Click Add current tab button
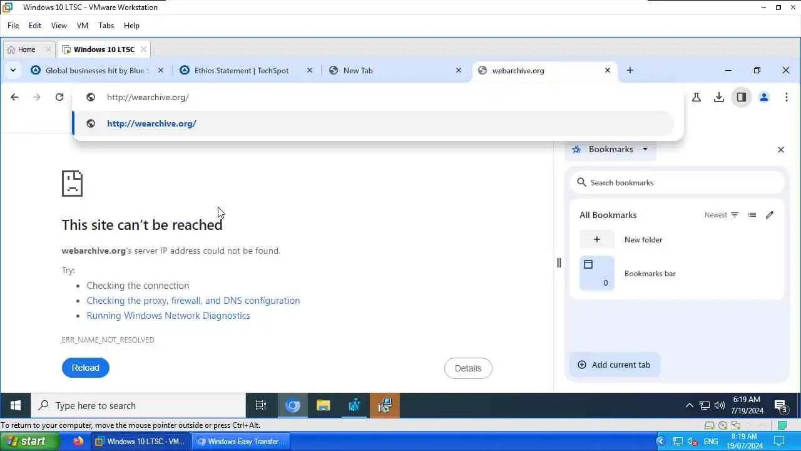This screenshot has height=451, width=801. [x=614, y=365]
